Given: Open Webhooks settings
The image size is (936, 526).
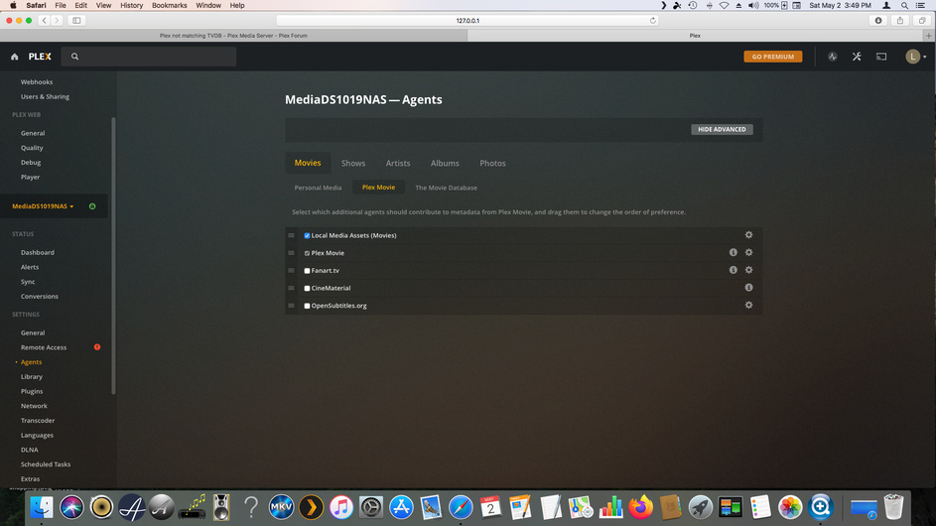Looking at the screenshot, I should [37, 82].
